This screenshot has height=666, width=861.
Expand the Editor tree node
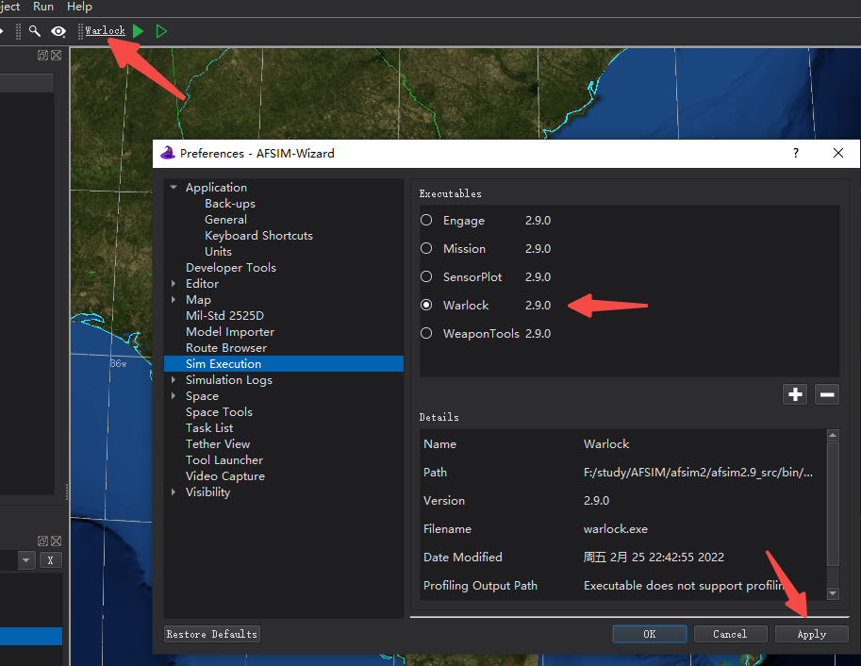point(174,284)
